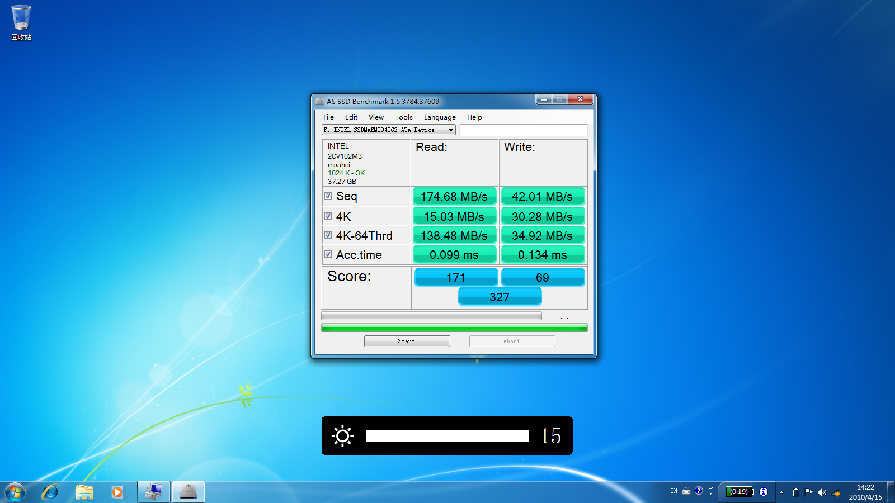Open Windows Explorer folder on taskbar
Screen dimensions: 895x503
pos(84,492)
